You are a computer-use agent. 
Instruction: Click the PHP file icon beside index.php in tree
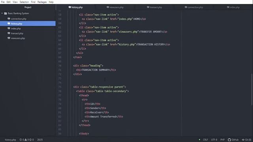click(x=9, y=28)
